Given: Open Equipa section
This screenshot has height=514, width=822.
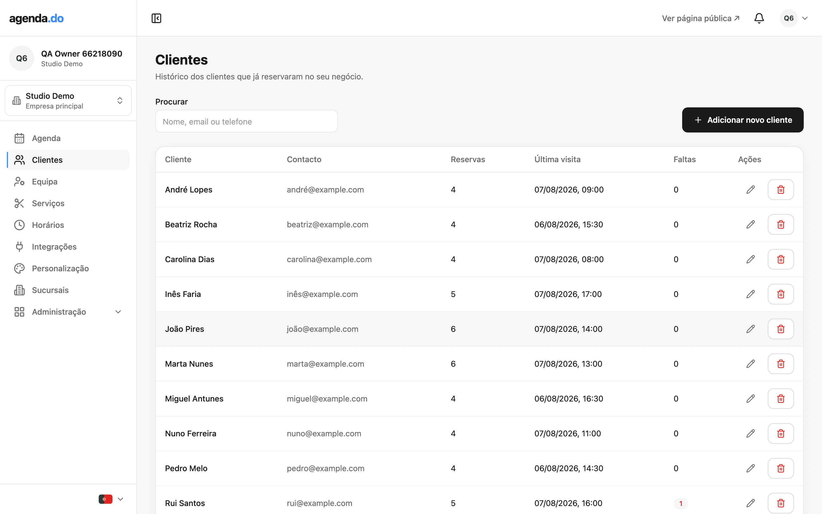Looking at the screenshot, I should [x=68, y=182].
